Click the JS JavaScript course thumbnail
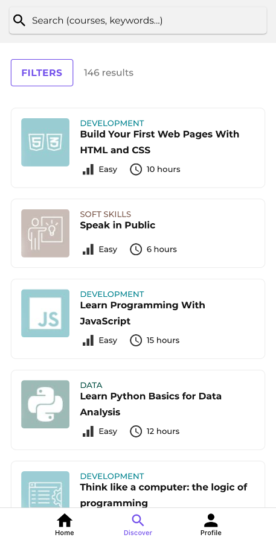 coord(45,313)
